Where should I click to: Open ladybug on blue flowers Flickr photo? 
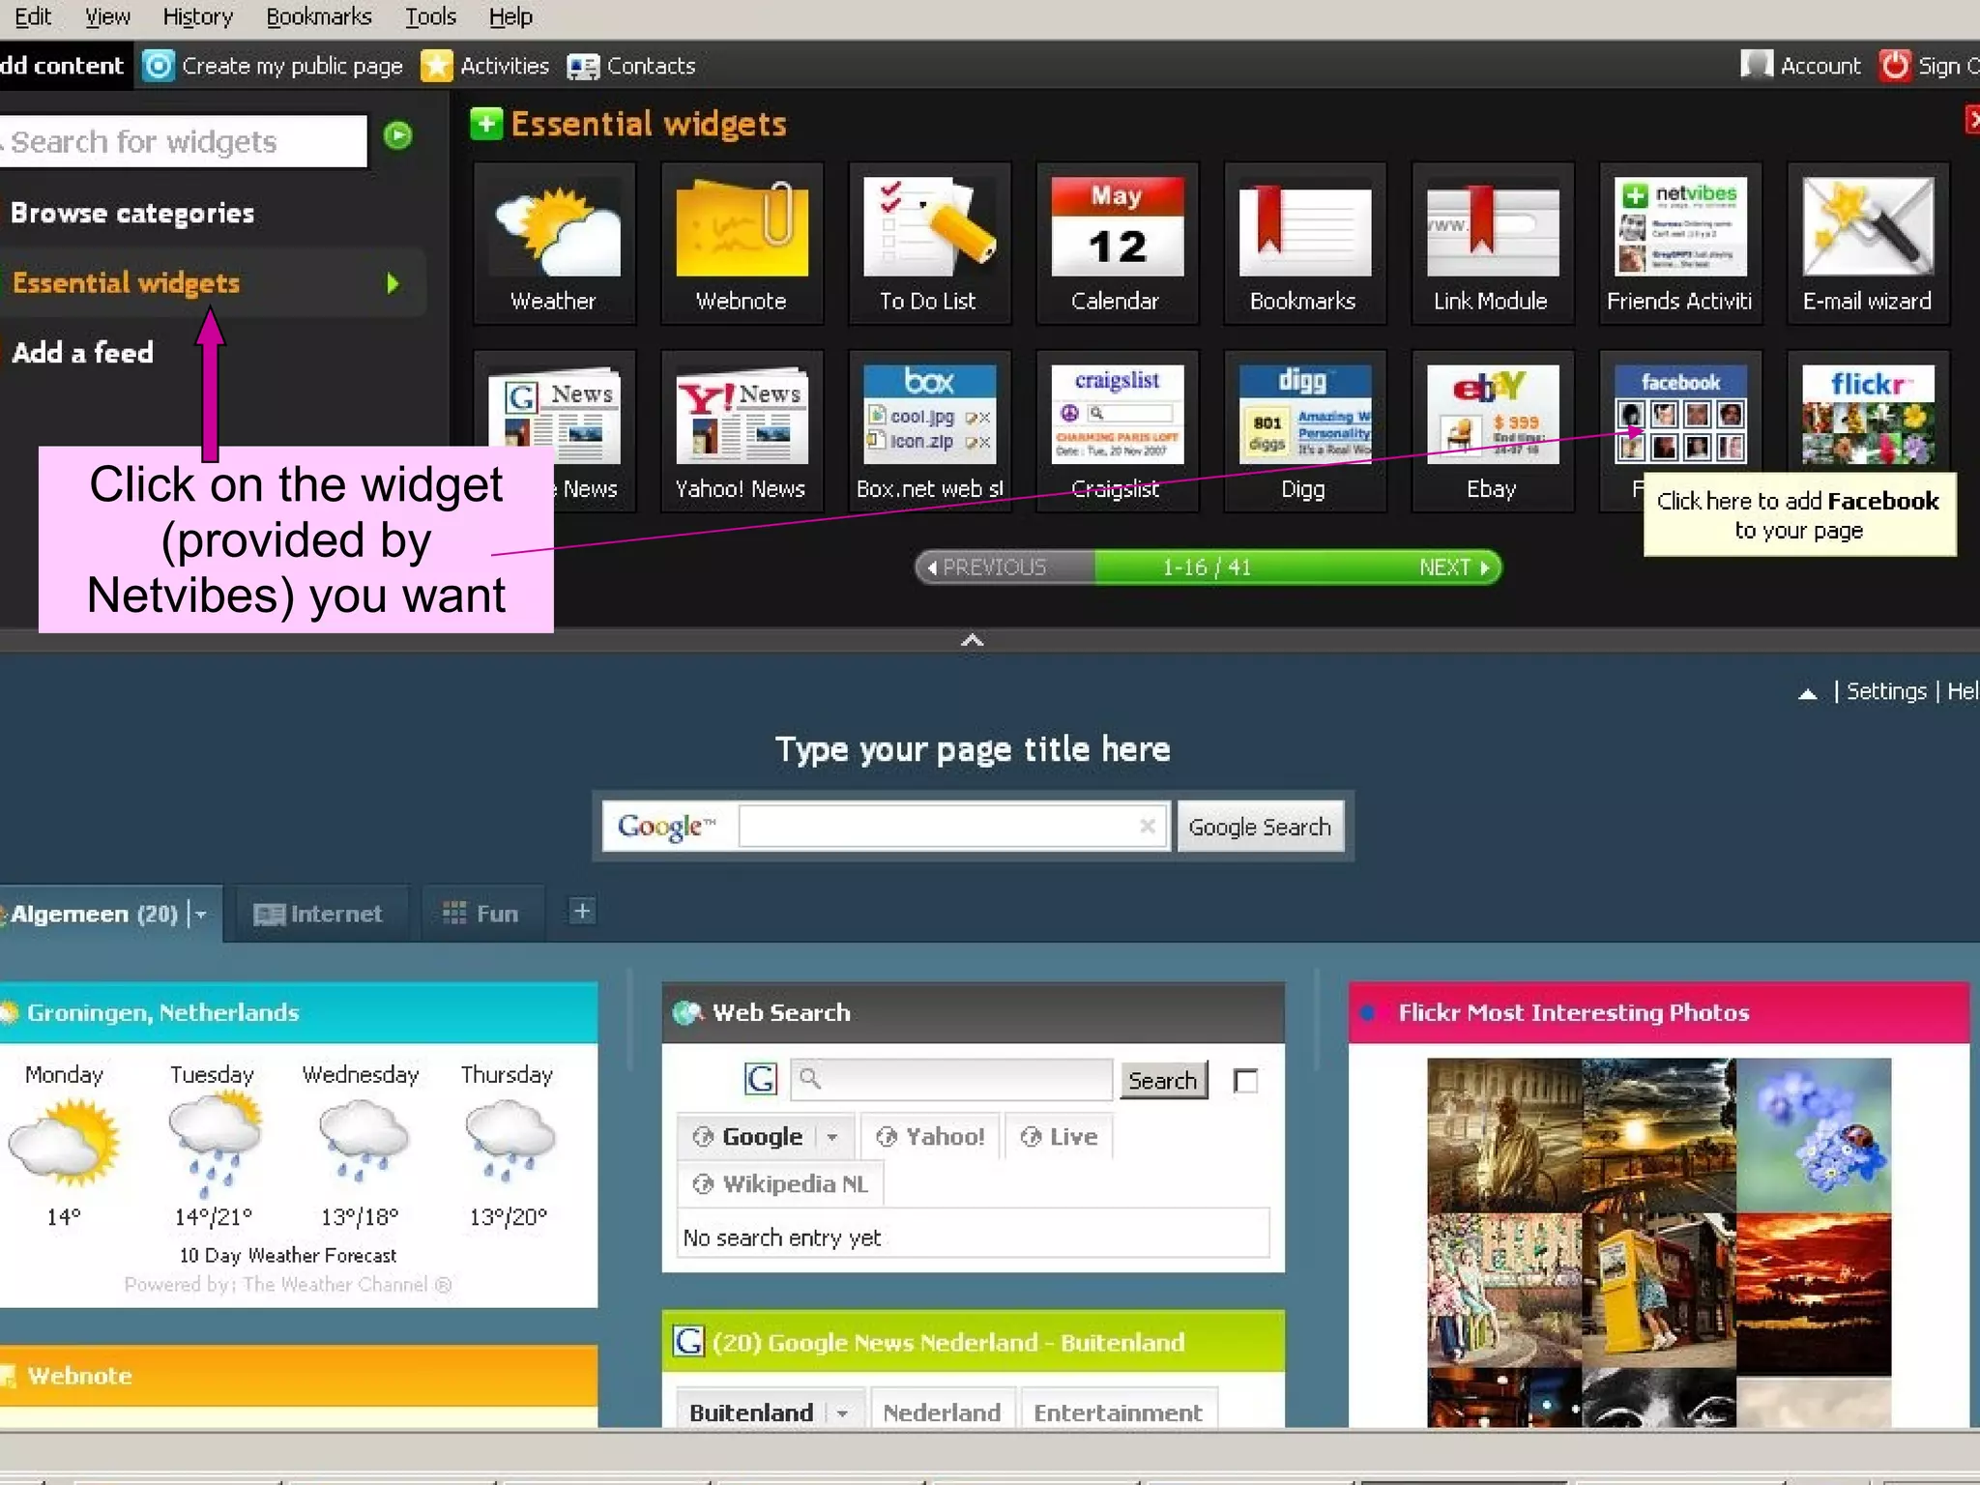[x=1814, y=1135]
